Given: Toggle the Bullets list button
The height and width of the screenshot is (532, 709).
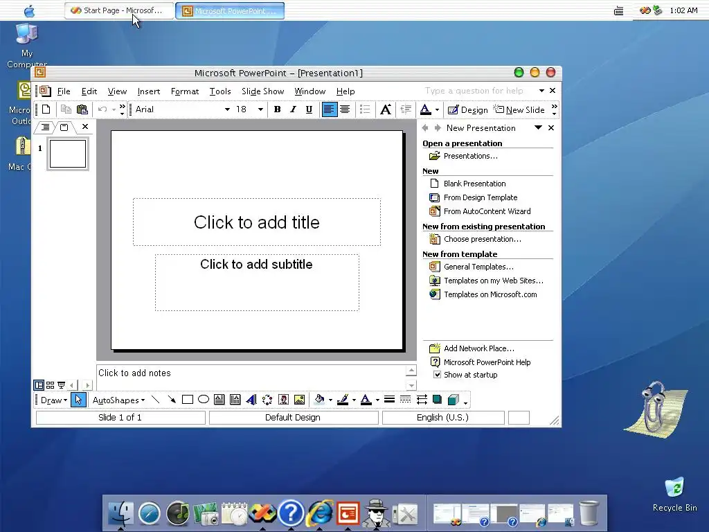Looking at the screenshot, I should pyautogui.click(x=364, y=109).
